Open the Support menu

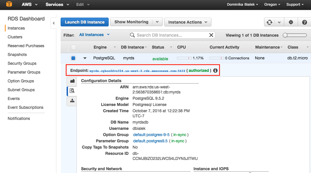[x=295, y=4]
